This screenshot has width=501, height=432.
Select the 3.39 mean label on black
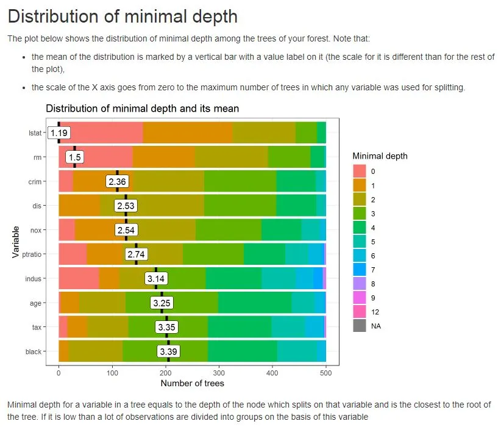pyautogui.click(x=168, y=351)
